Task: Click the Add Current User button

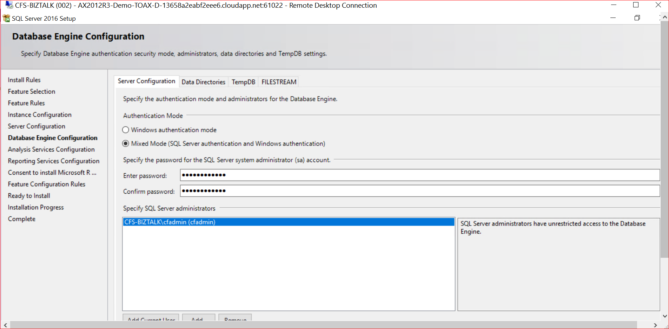Action: [151, 318]
